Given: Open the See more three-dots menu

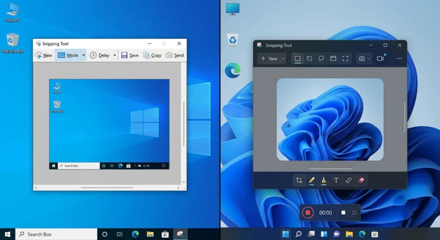Looking at the screenshot, I should point(399,58).
